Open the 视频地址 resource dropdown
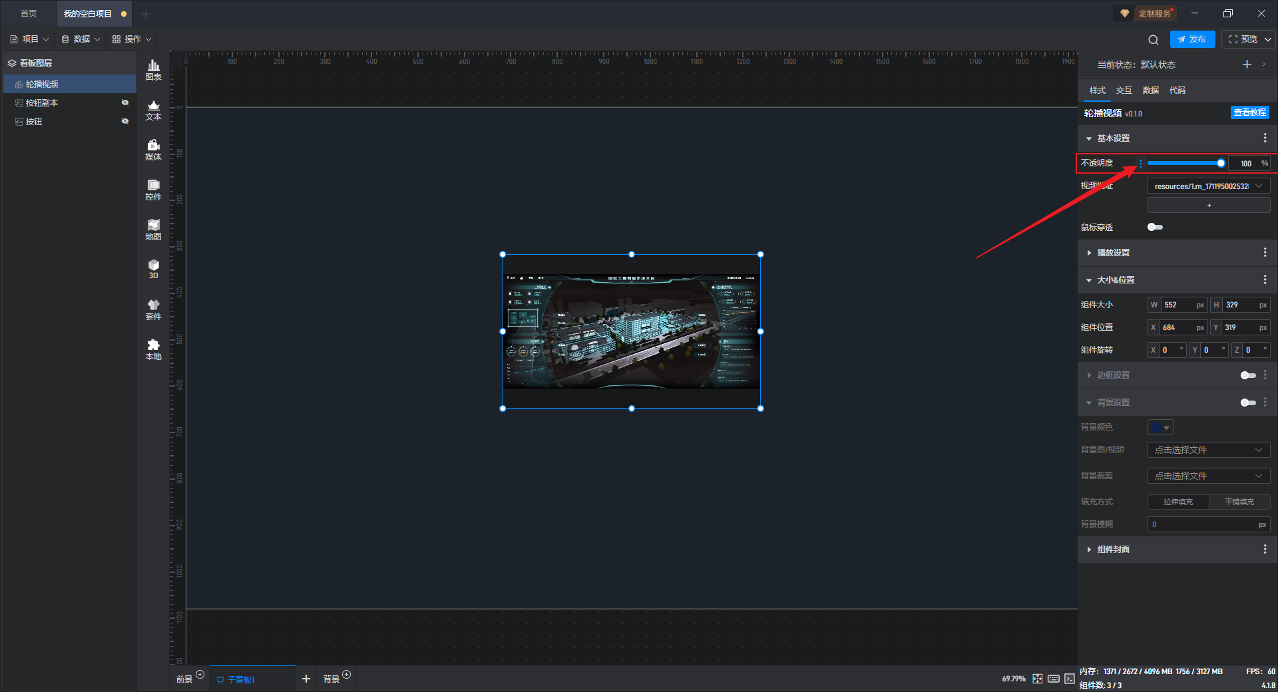The width and height of the screenshot is (1278, 692). [1208, 186]
